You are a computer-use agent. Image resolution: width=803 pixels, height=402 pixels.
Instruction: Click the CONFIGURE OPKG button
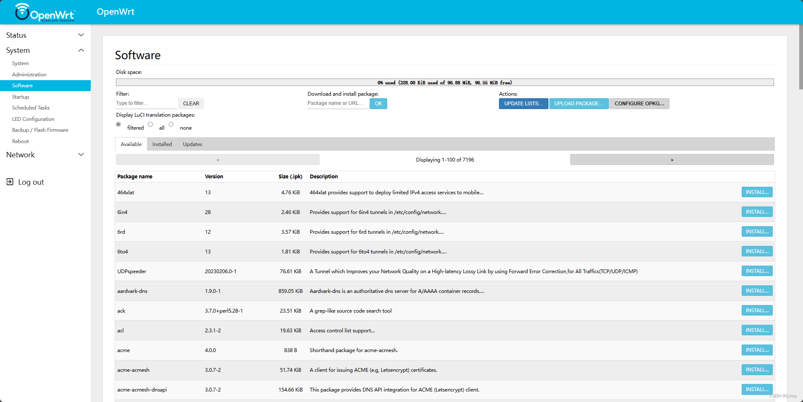tap(639, 104)
